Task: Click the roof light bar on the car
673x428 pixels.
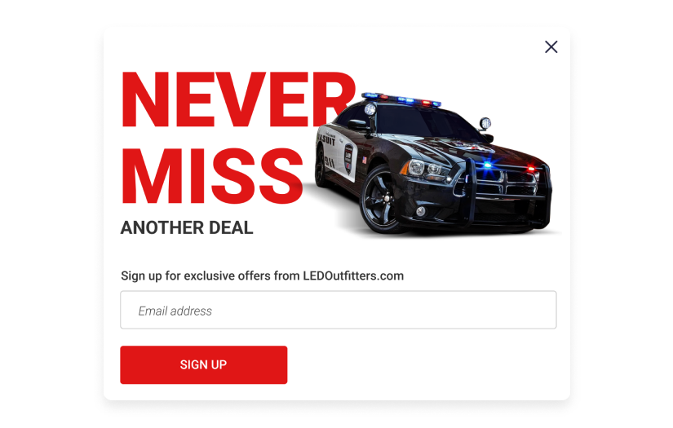Action: 401,99
